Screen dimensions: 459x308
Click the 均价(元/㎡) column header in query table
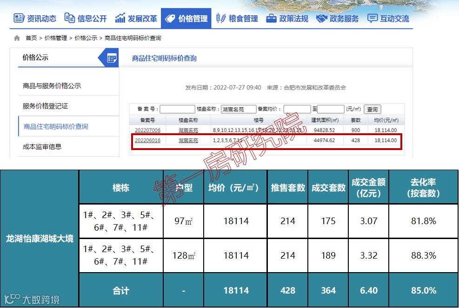pyautogui.click(x=386, y=120)
